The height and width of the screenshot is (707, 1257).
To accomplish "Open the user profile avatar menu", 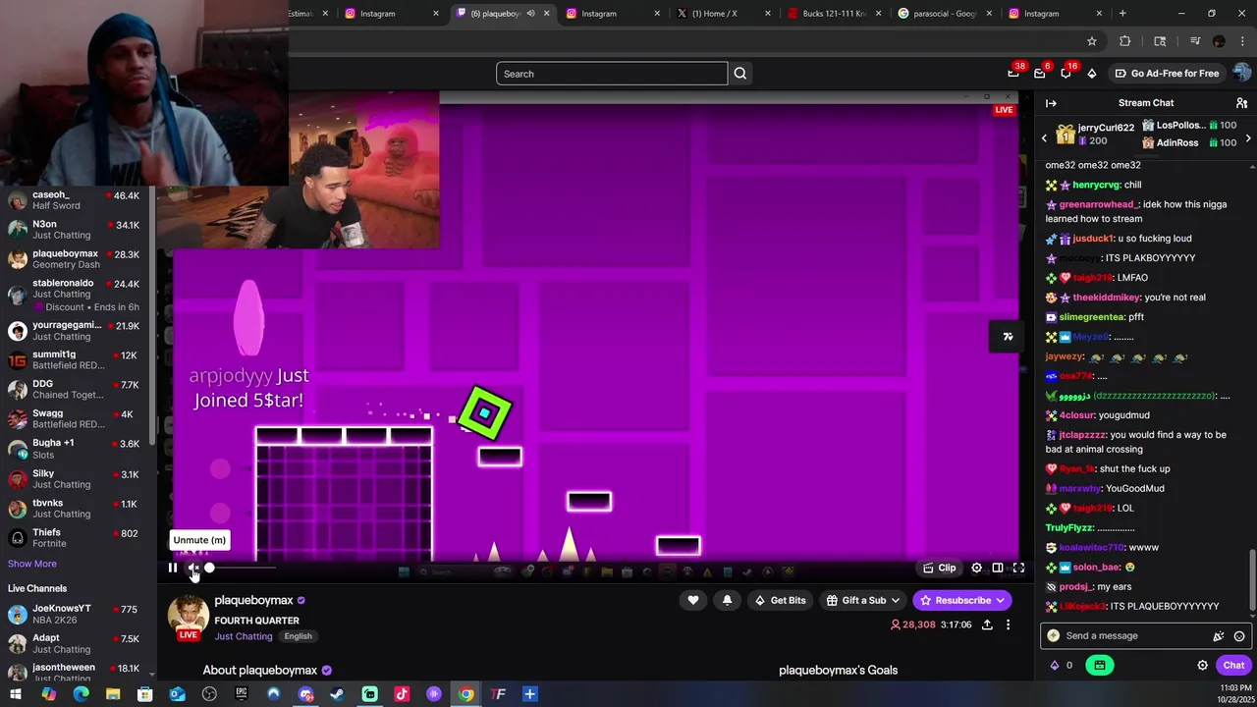I will coord(1242,74).
